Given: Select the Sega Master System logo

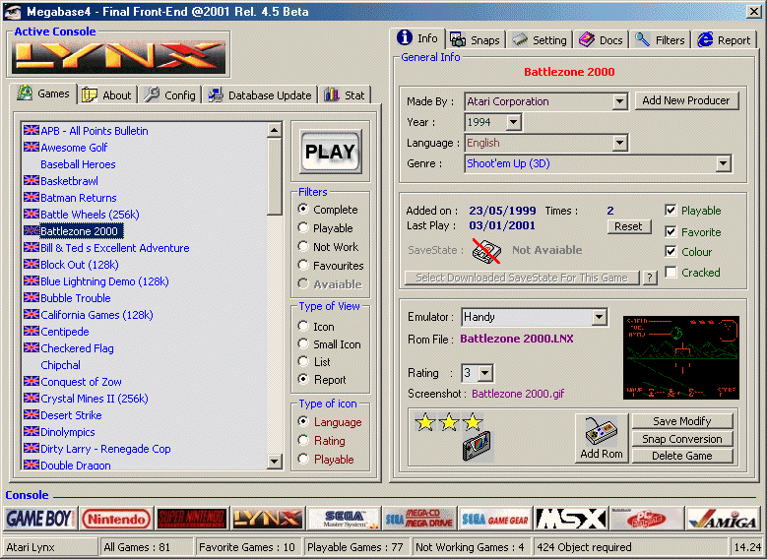Looking at the screenshot, I should coord(344,519).
